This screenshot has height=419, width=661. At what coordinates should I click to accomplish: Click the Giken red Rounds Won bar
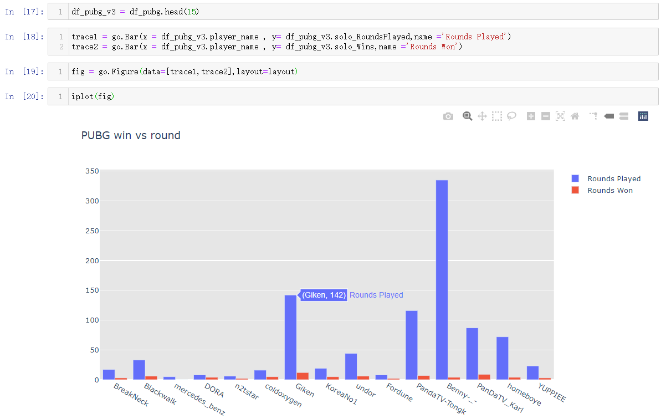point(303,376)
